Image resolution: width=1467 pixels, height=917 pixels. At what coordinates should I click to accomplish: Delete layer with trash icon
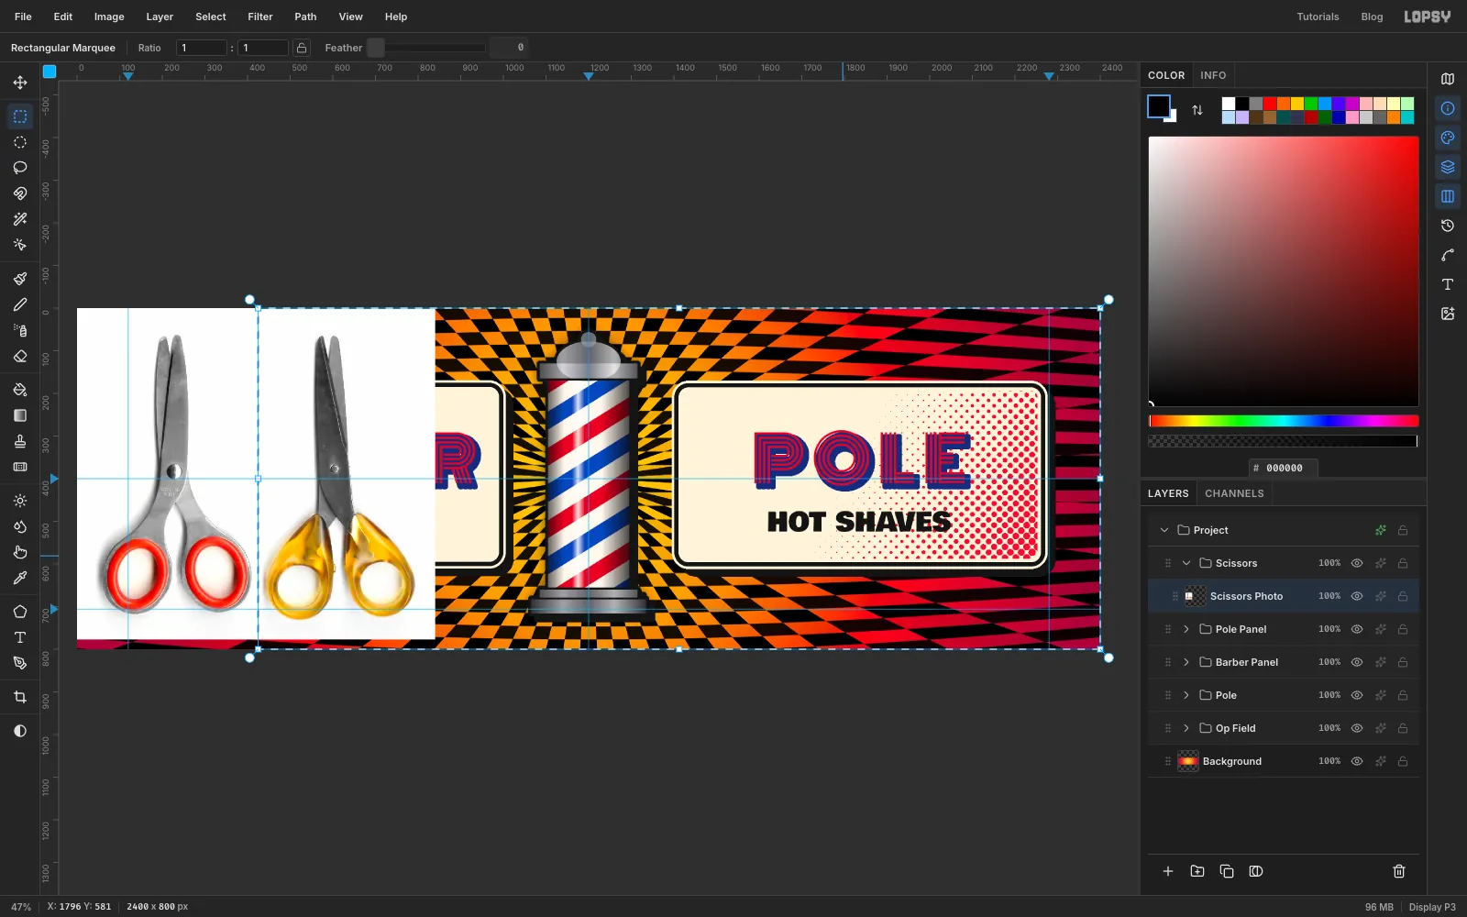pos(1399,871)
